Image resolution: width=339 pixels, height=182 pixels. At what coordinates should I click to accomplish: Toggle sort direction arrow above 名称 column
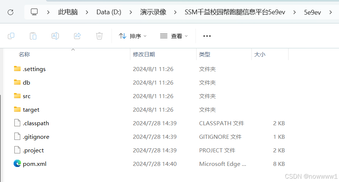point(73,50)
